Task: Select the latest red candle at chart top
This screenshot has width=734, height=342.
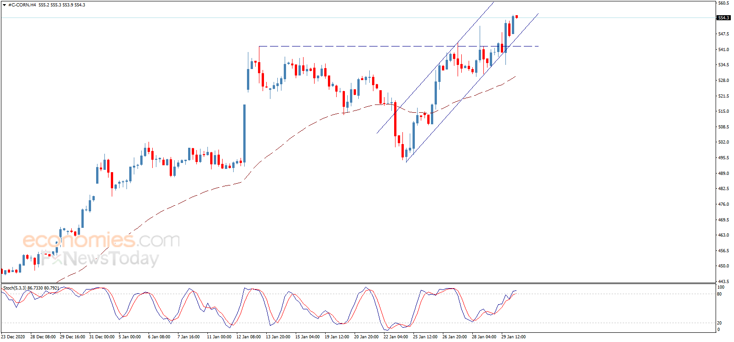Action: click(517, 17)
